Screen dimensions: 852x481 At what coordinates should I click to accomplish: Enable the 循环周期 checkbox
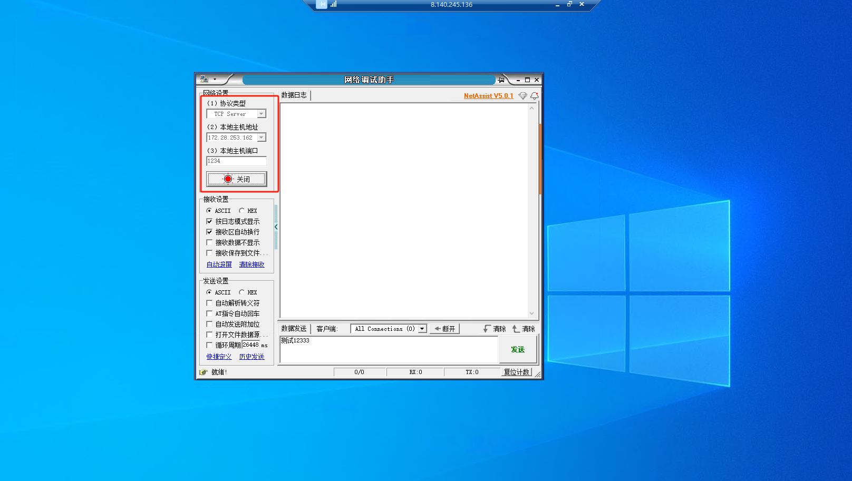(209, 345)
